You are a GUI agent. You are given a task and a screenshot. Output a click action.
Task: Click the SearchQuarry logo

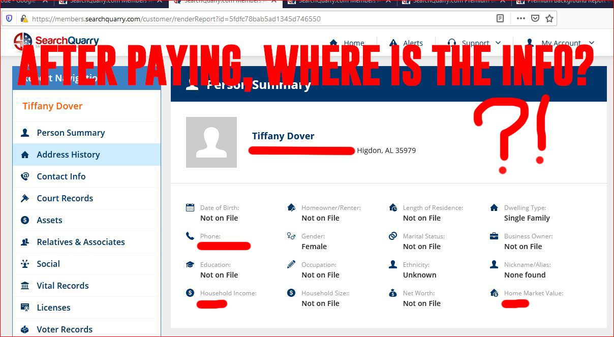coord(56,43)
